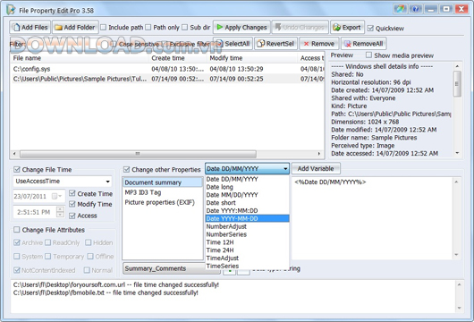The height and width of the screenshot is (322, 474).
Task: Select Document summary in properties list
Action: pos(163,182)
